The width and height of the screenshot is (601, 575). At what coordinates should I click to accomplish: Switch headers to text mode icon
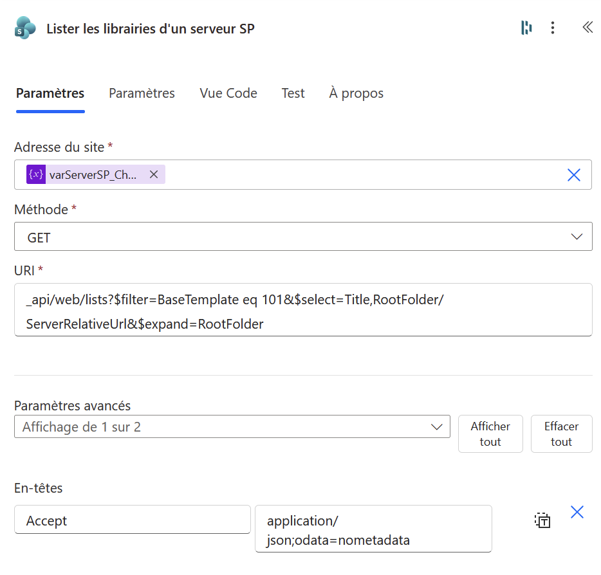542,520
